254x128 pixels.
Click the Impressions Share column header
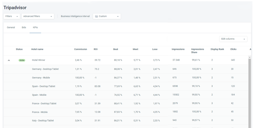point(197,51)
